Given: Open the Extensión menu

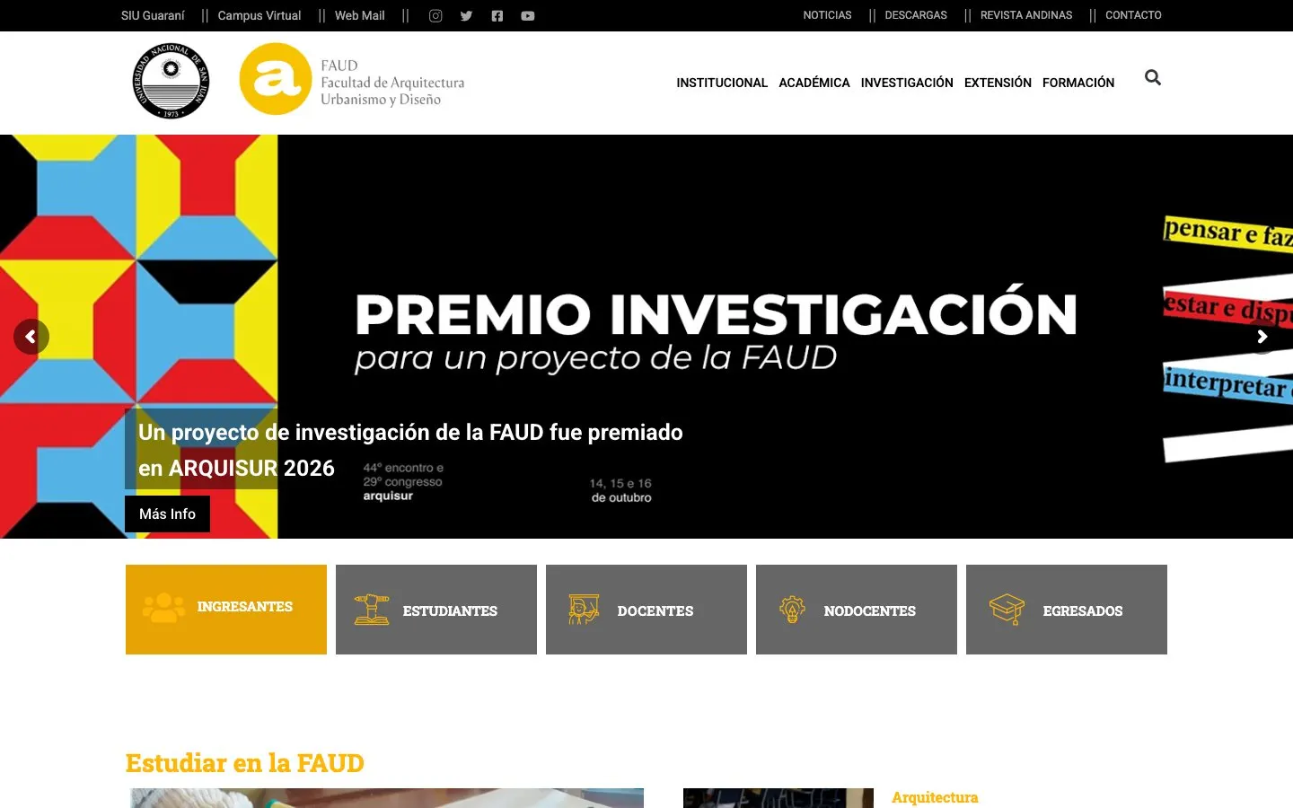Looking at the screenshot, I should point(998,83).
